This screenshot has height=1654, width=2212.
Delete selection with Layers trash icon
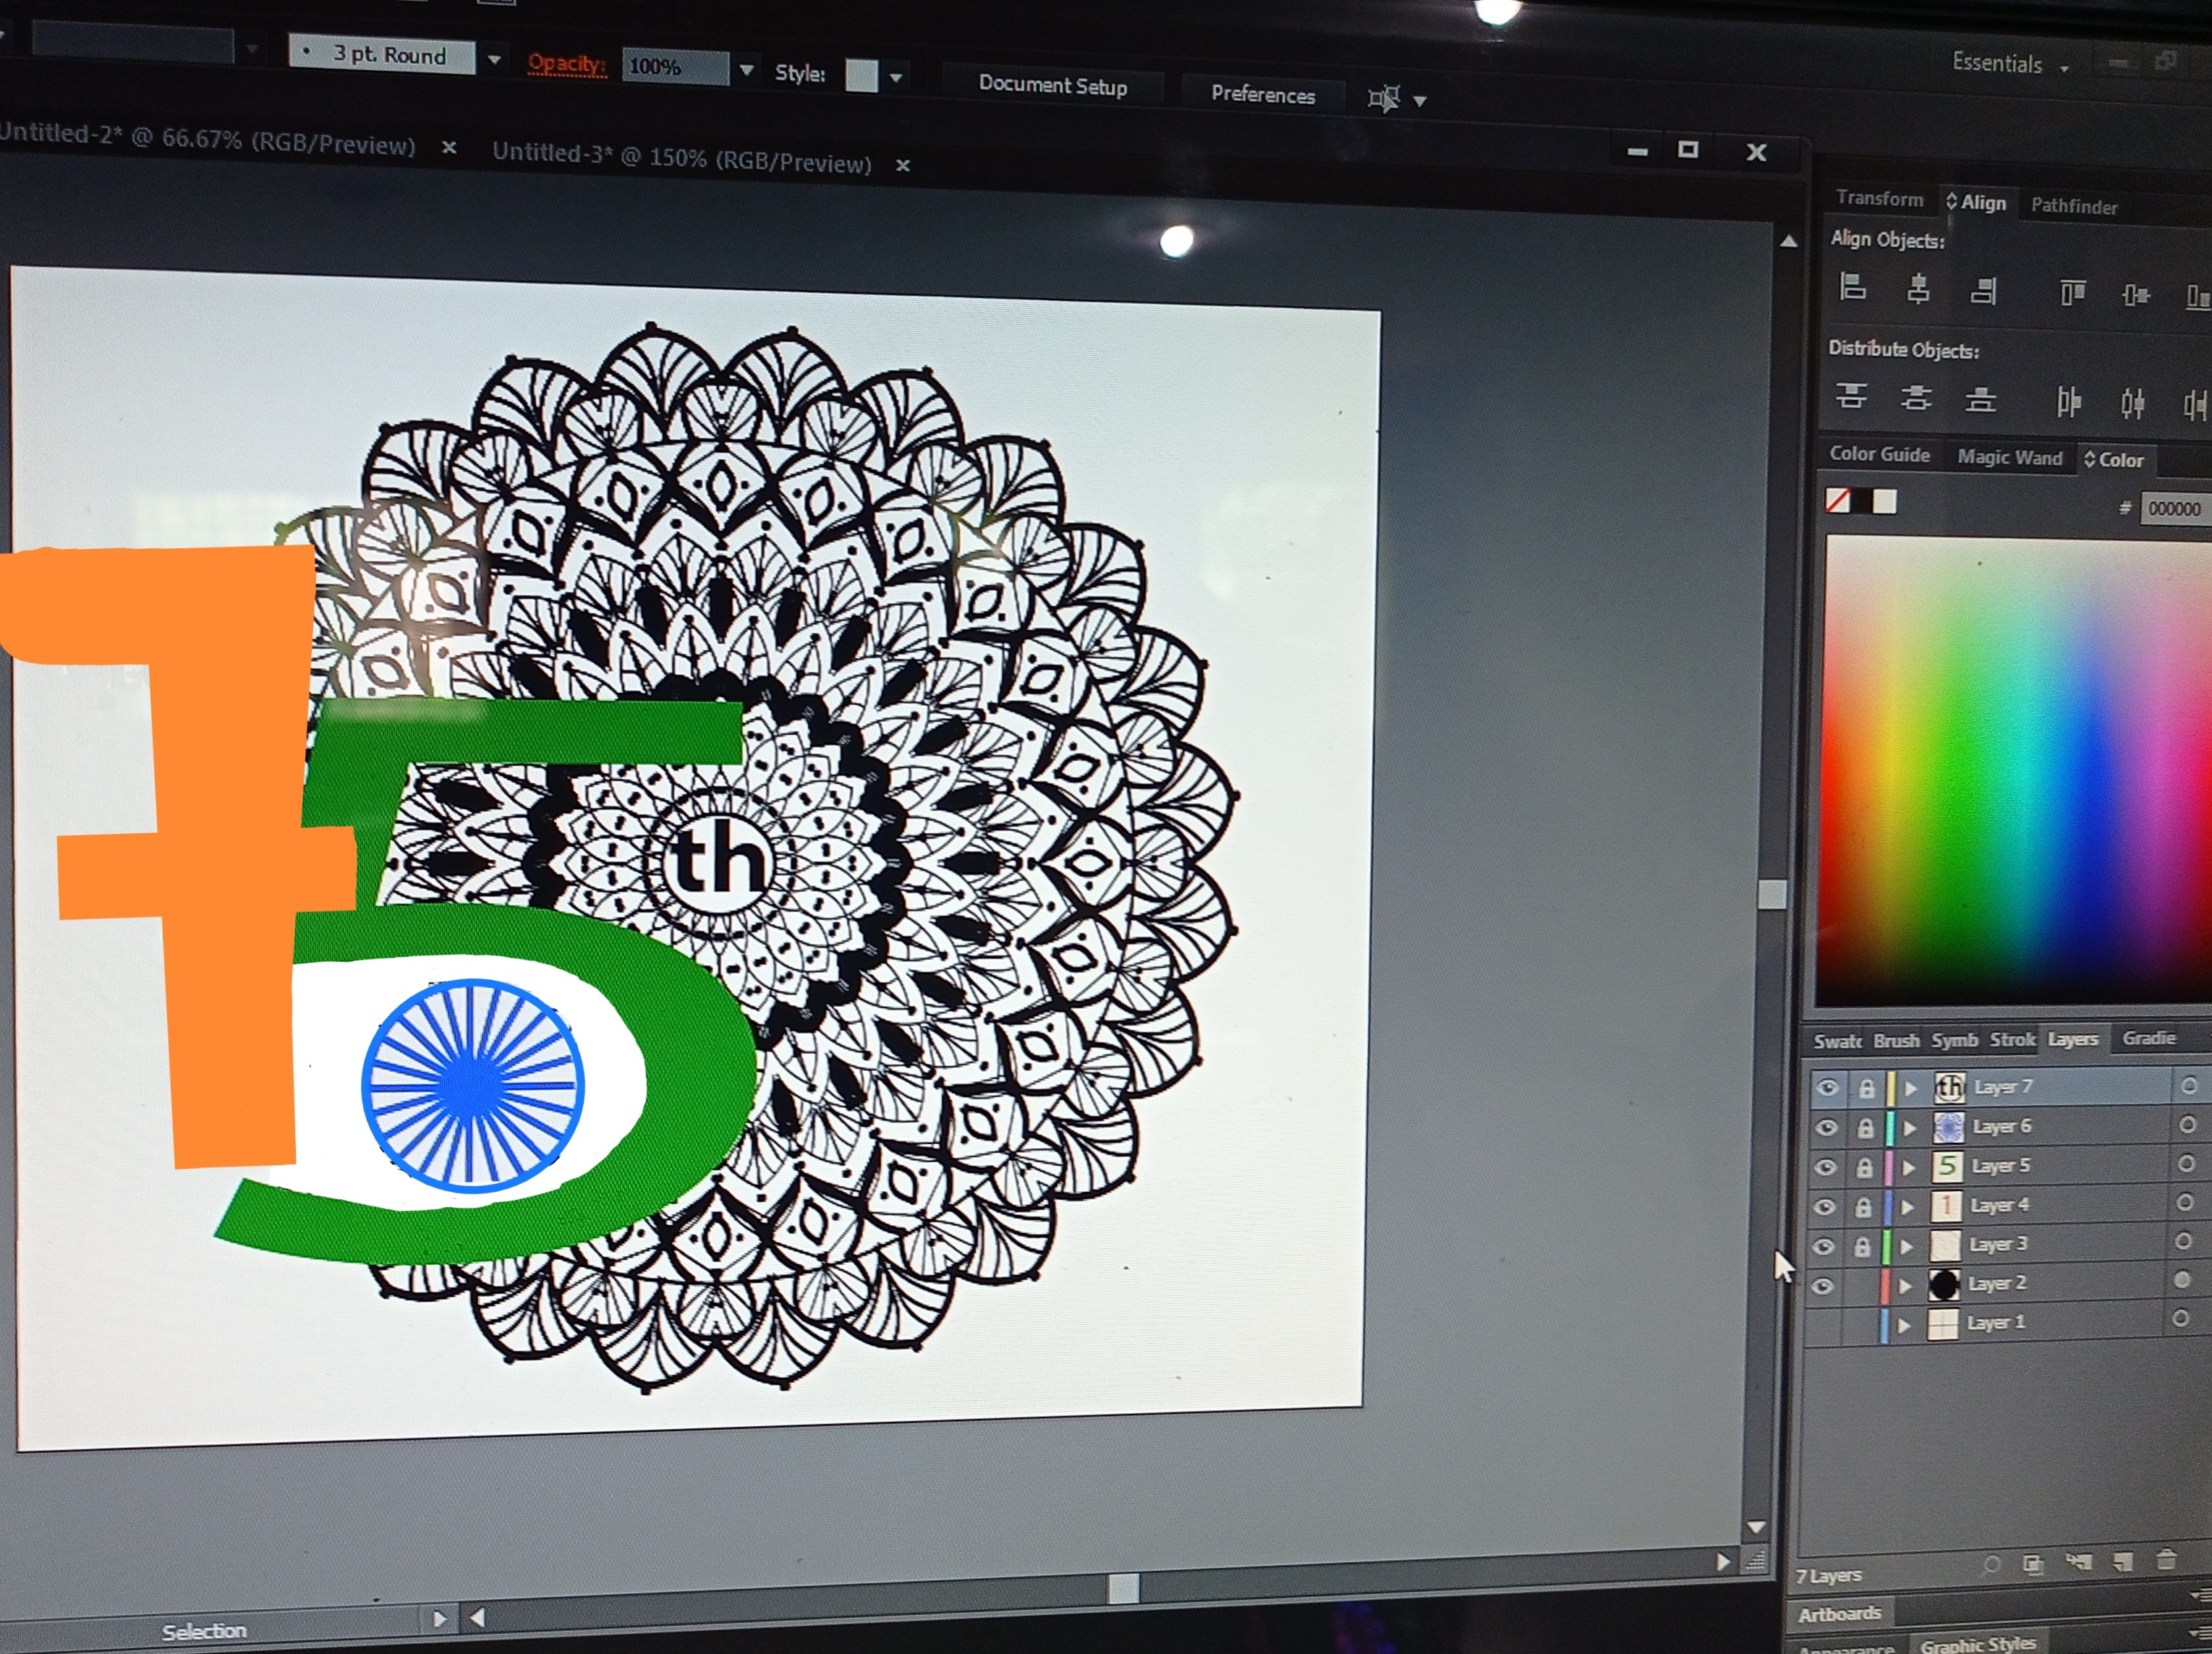pos(2166,1560)
